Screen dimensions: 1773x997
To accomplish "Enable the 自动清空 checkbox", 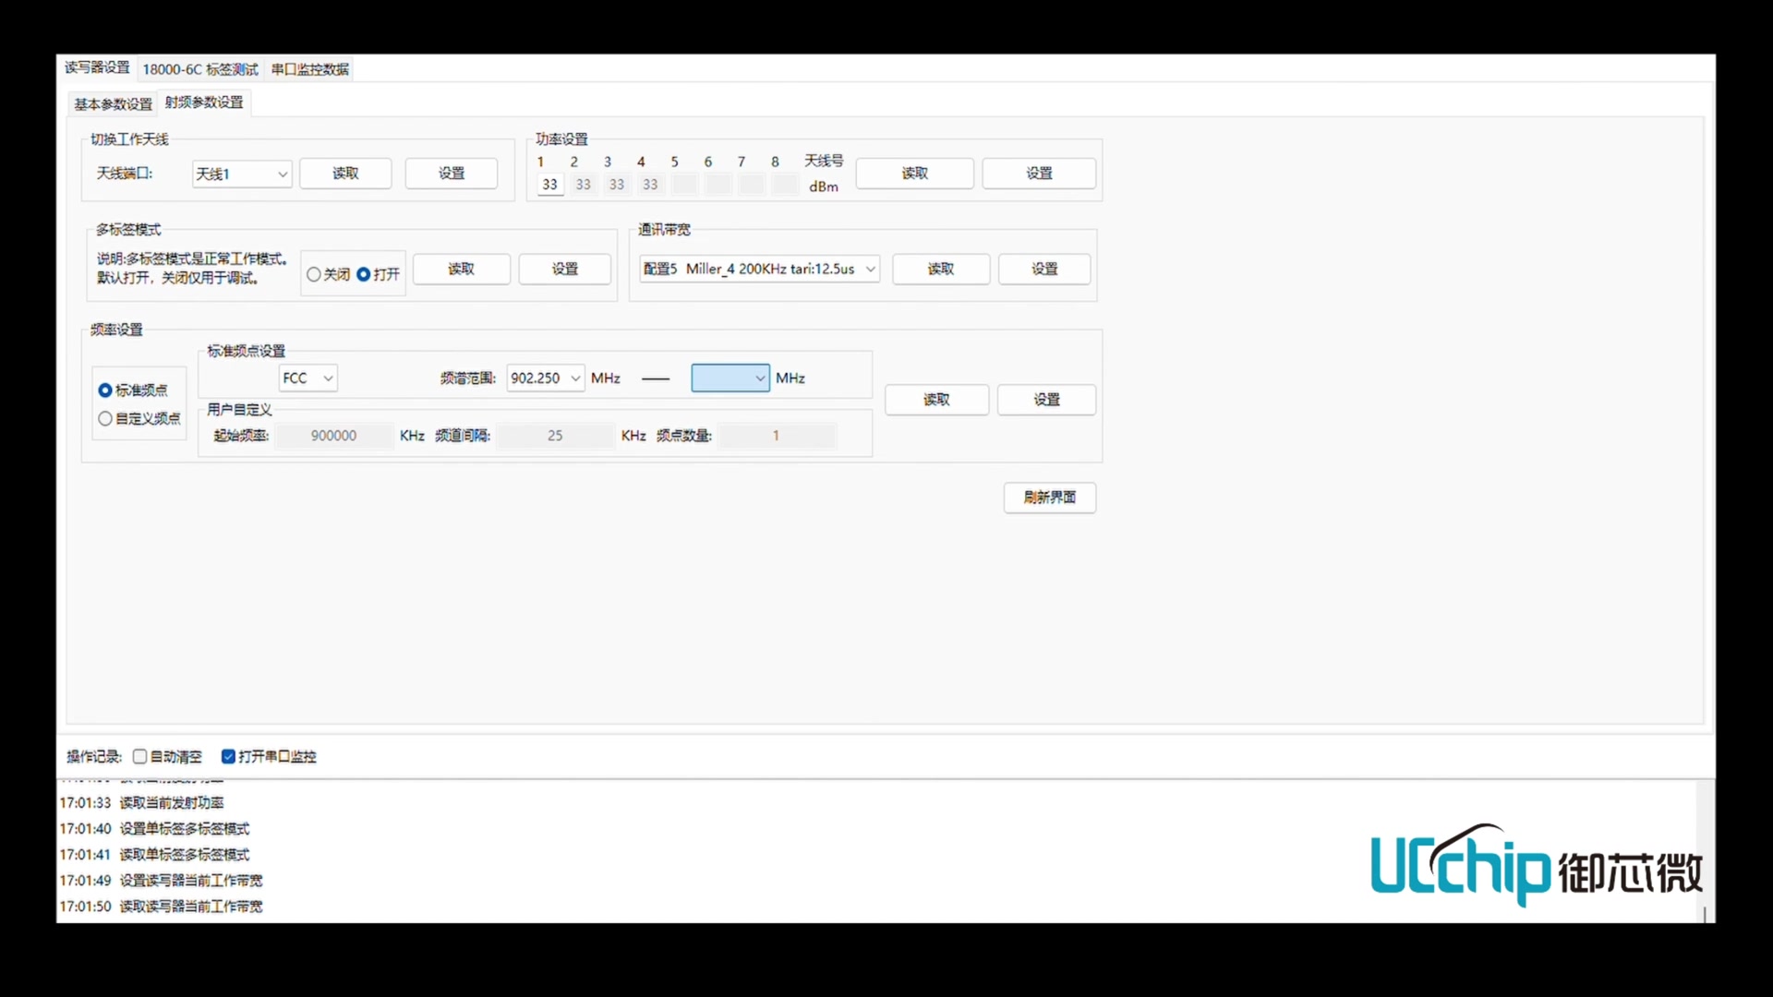I will point(140,756).
